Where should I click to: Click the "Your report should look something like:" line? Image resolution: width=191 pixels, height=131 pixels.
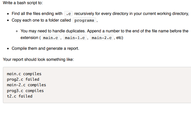(38, 59)
